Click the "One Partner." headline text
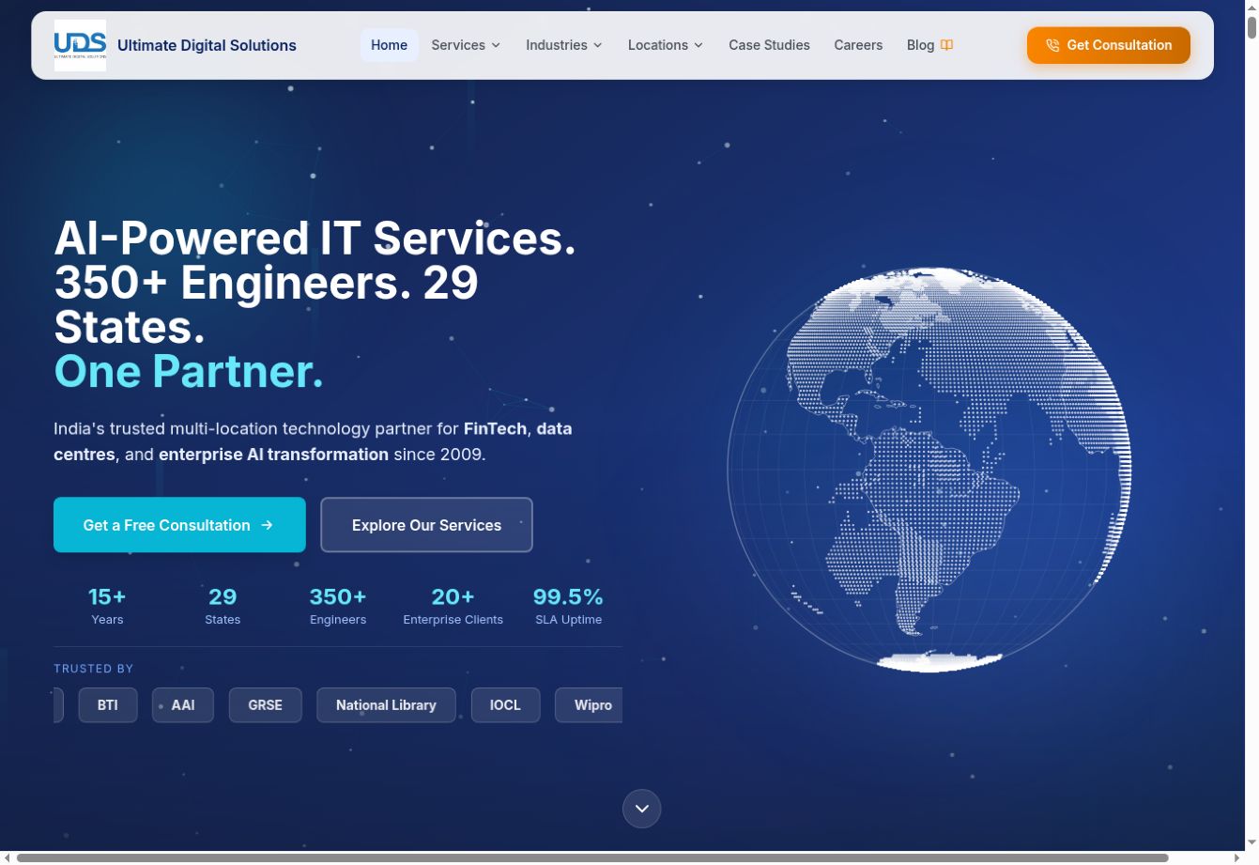Image resolution: width=1259 pixels, height=865 pixels. (189, 372)
